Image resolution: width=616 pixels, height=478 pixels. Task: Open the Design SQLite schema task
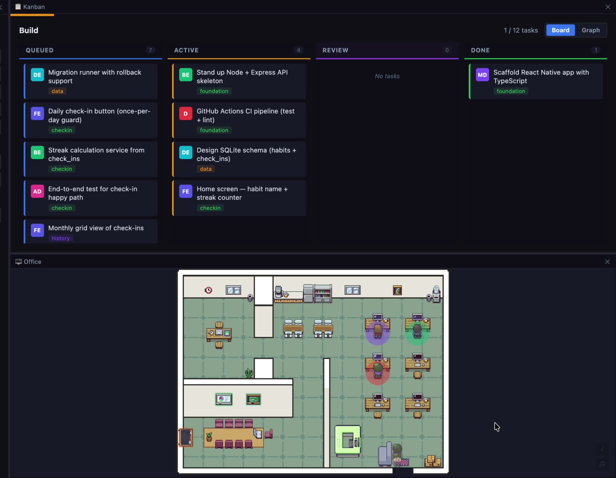pyautogui.click(x=239, y=159)
